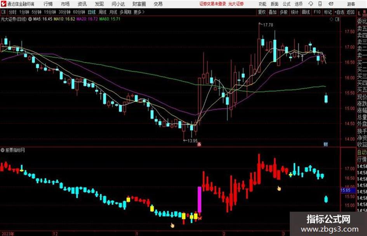Screen dimensions: 367x236
Task: Open the 公式 menu
Action: [x=287, y=4]
